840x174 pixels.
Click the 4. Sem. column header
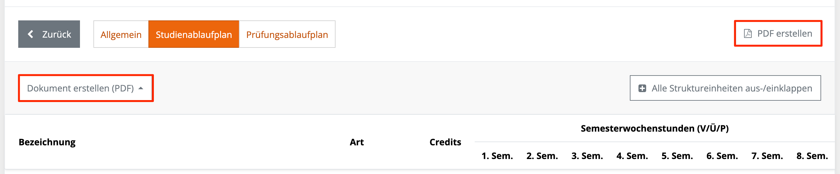pyautogui.click(x=632, y=156)
